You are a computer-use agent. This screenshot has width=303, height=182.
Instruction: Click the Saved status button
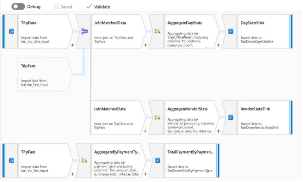[63, 7]
